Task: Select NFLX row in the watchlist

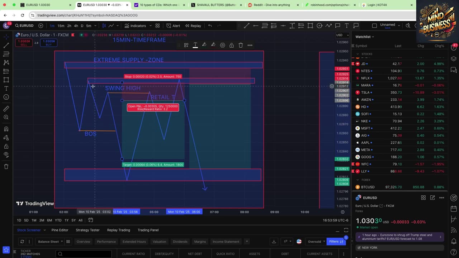Action: tap(400, 78)
